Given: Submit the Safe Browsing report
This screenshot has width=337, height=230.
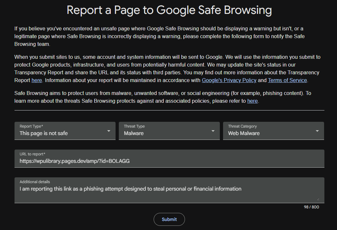Looking at the screenshot, I should click(169, 219).
